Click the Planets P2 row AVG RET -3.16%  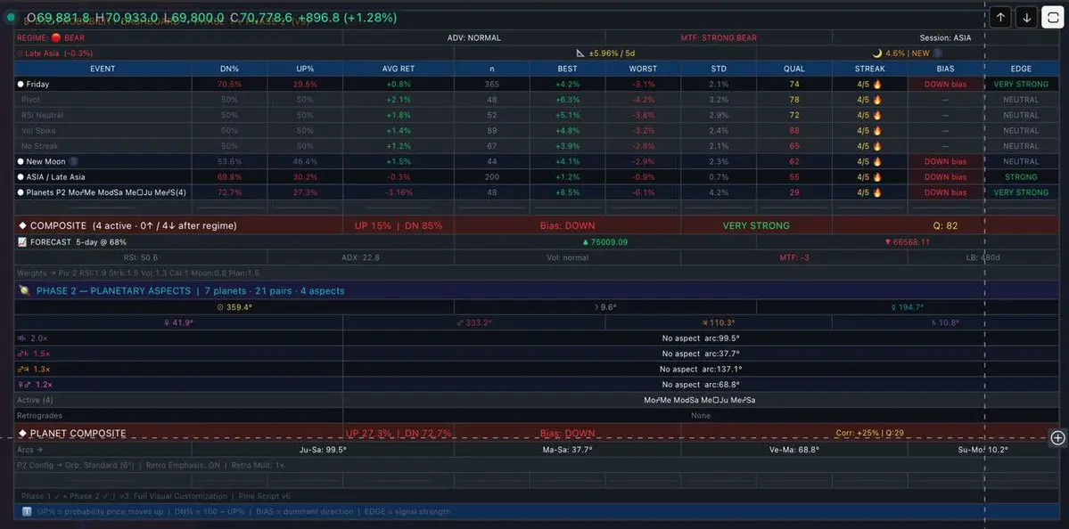click(x=399, y=192)
